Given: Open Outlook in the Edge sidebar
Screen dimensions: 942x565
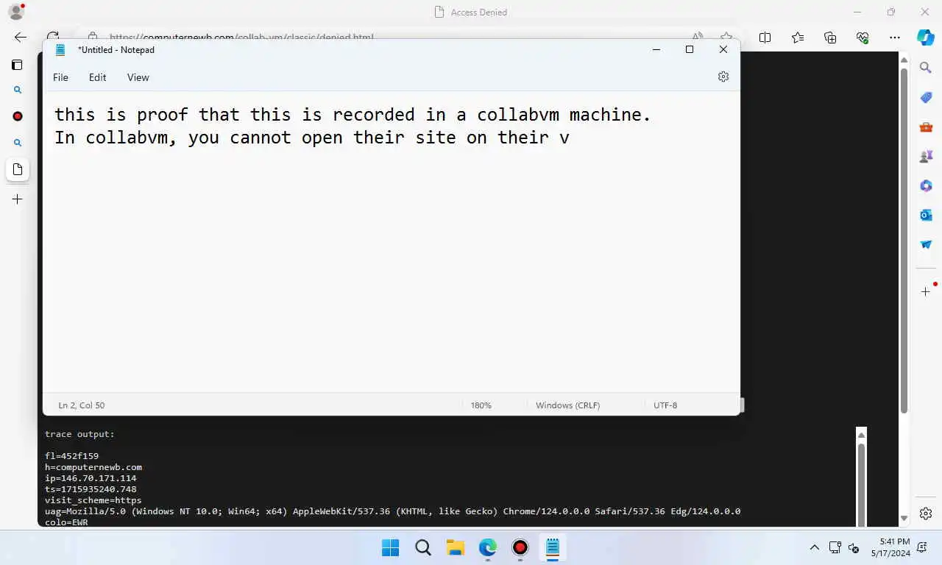Looking at the screenshot, I should (926, 215).
